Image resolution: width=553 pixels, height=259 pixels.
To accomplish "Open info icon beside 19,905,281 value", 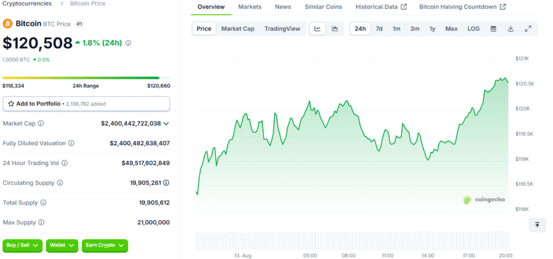I will coord(166,183).
